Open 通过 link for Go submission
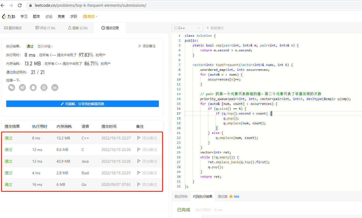 tap(8, 185)
